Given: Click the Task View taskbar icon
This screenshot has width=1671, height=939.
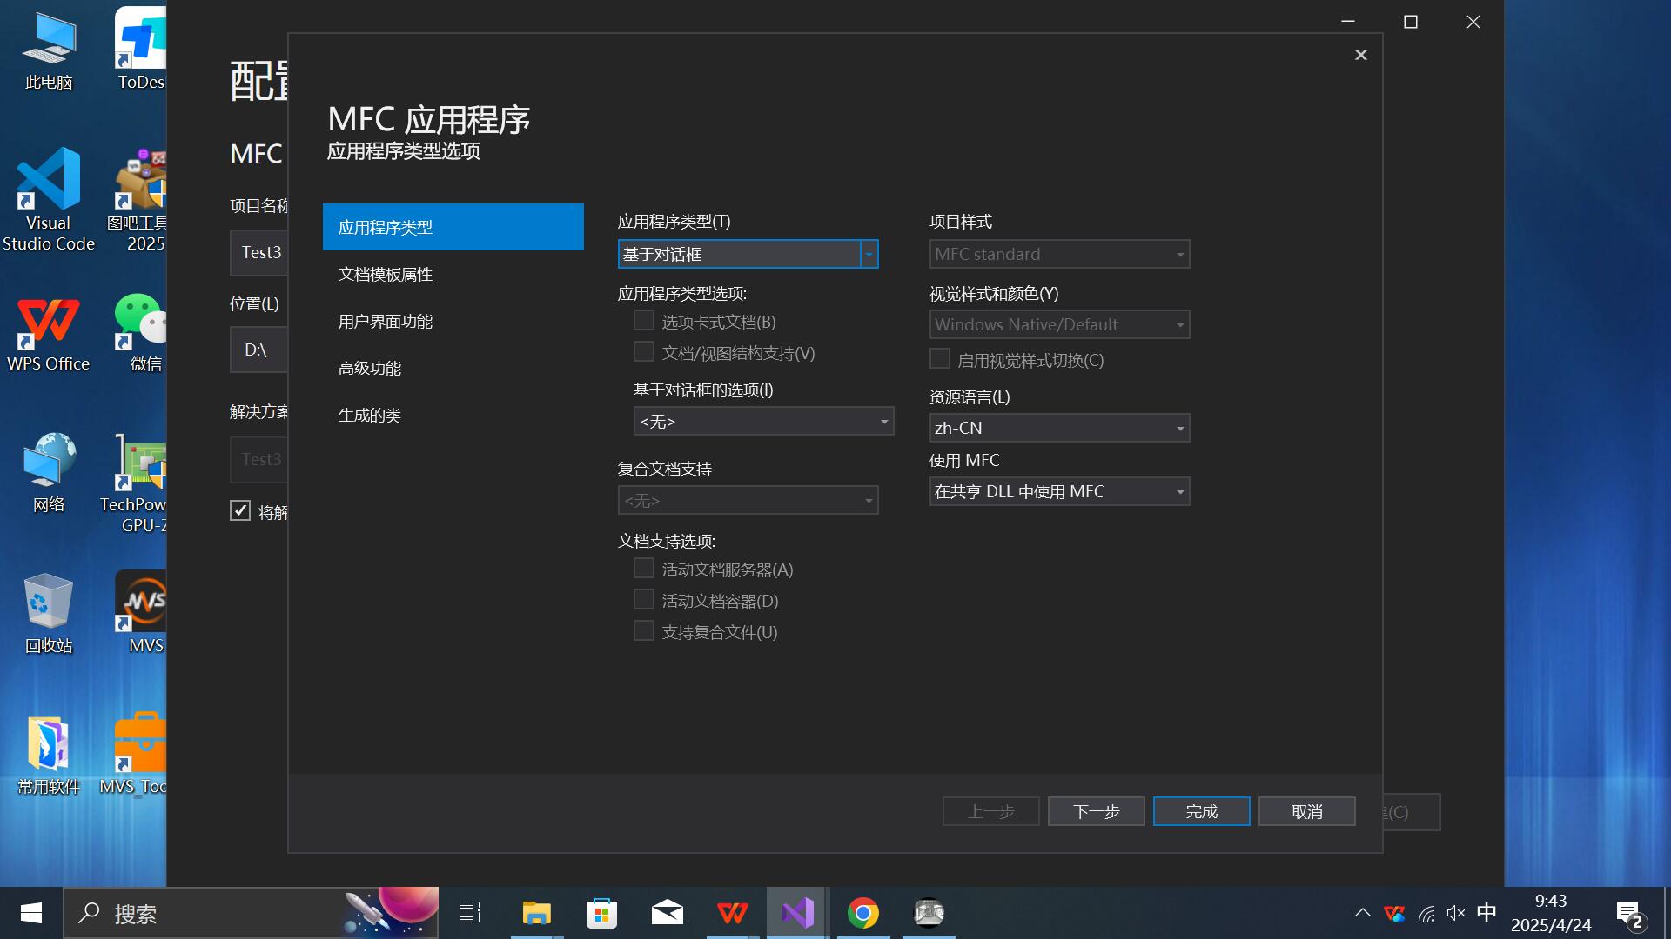Looking at the screenshot, I should [470, 913].
